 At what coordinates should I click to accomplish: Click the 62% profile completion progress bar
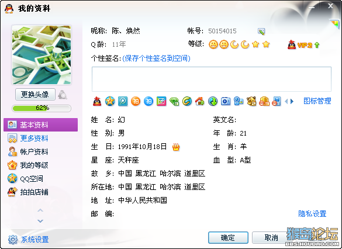point(42,108)
